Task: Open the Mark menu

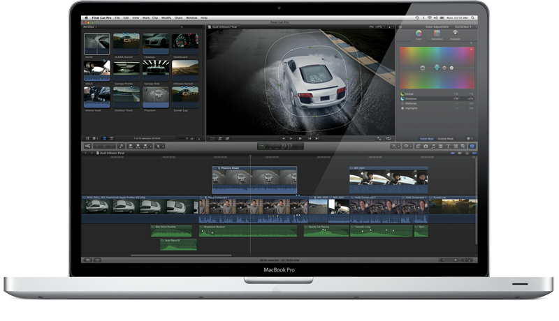Action: point(146,17)
